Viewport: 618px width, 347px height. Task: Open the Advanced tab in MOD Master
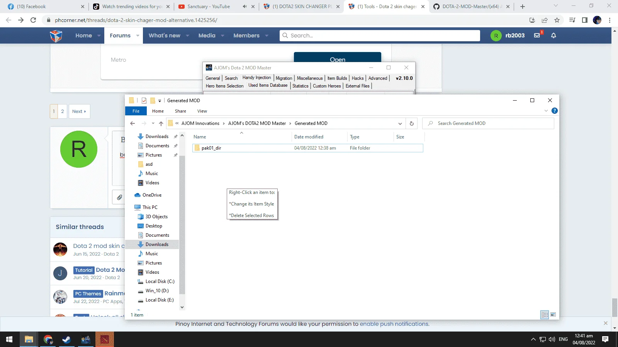point(378,78)
